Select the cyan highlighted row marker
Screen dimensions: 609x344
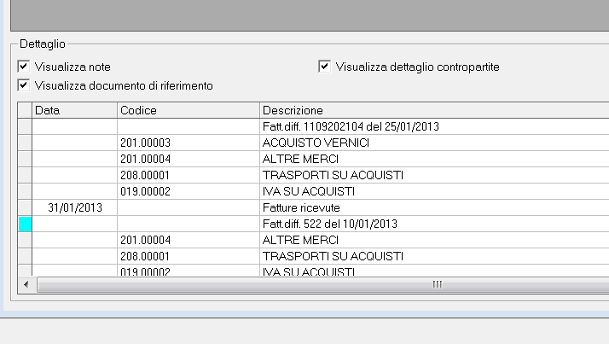pyautogui.click(x=25, y=224)
